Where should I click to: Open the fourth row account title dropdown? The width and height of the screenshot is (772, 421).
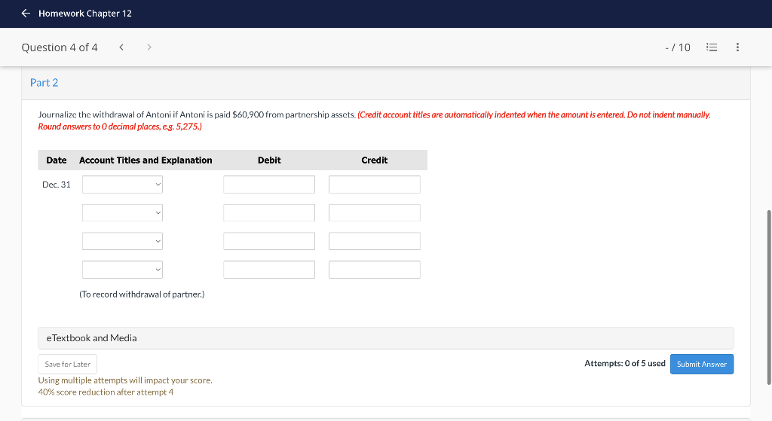click(x=123, y=270)
